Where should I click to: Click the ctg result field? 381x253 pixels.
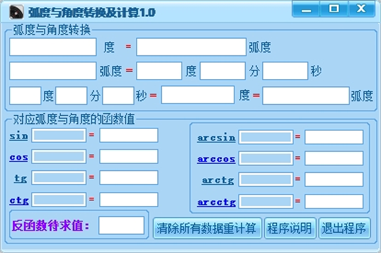pyautogui.click(x=129, y=200)
